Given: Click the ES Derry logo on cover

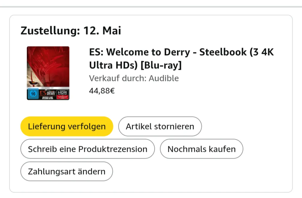Looking at the screenshot, I should [x=48, y=93].
